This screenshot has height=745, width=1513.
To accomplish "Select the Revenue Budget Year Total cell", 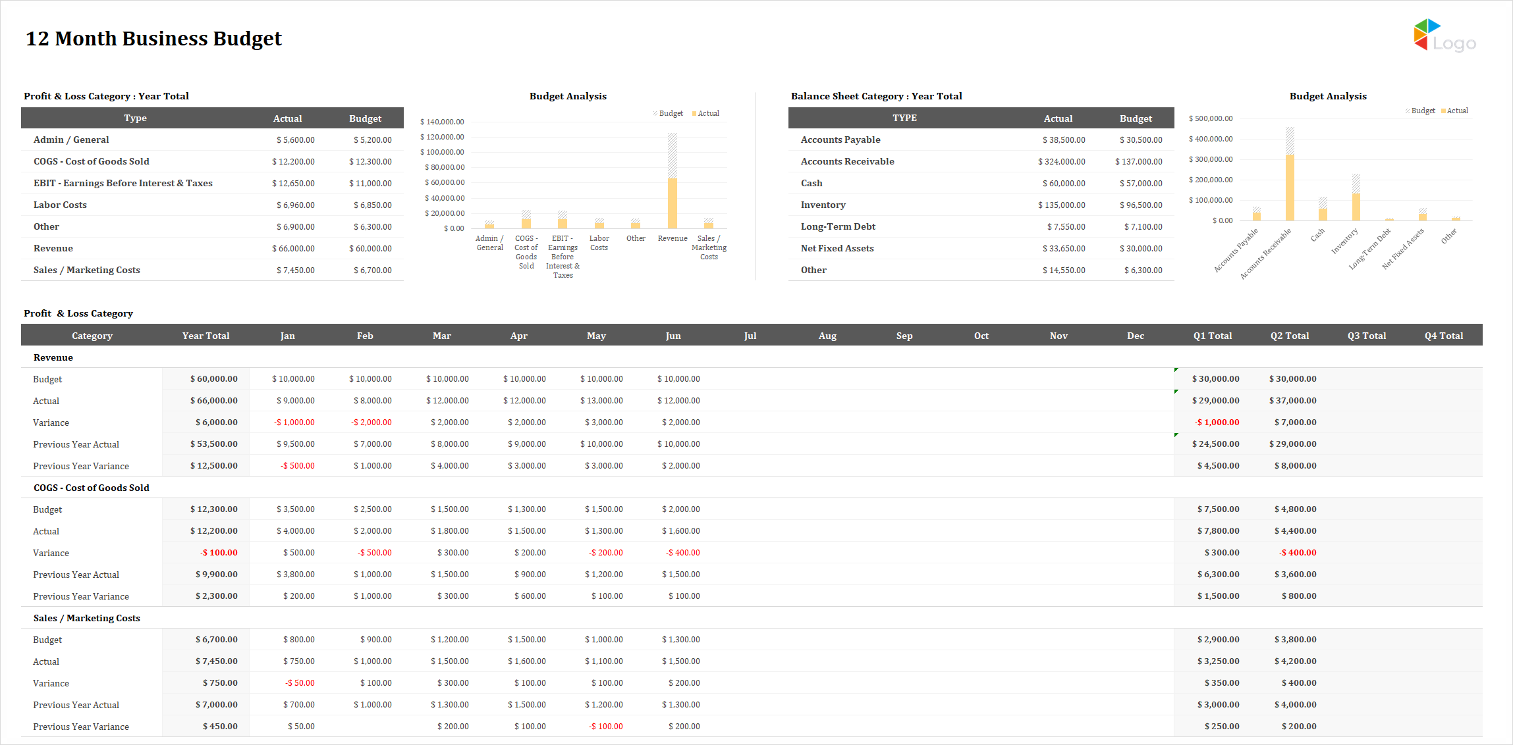I will click(x=213, y=379).
